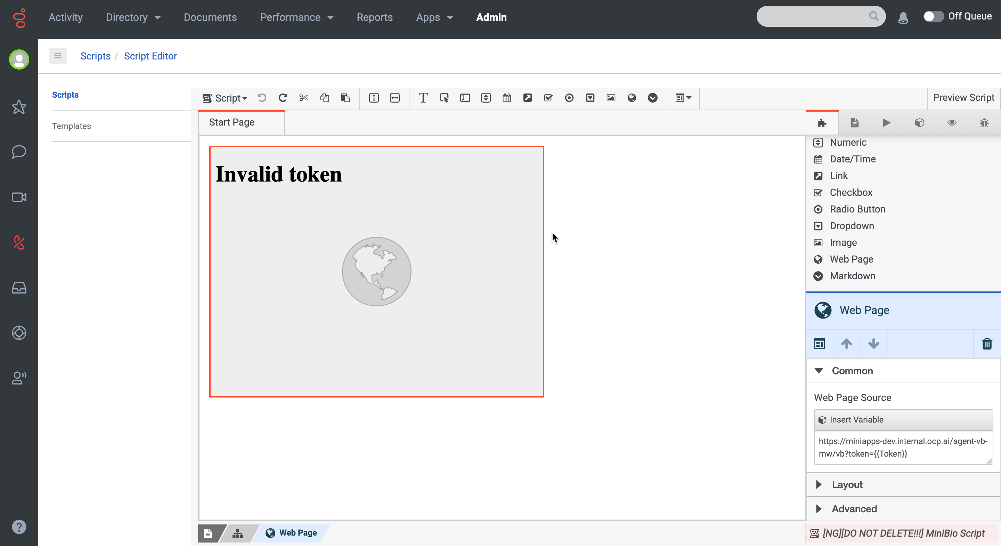
Task: Expand the Advanced section
Action: tap(854, 509)
